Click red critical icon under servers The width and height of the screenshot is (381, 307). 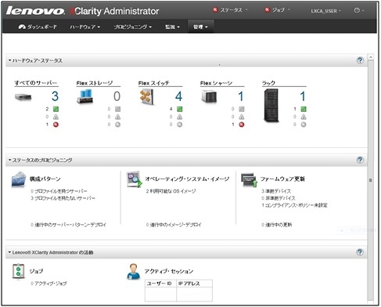point(56,125)
